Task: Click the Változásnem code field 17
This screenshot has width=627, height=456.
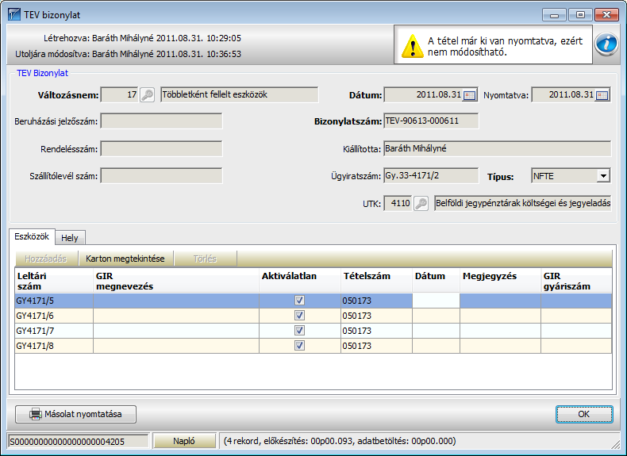Action: click(119, 95)
